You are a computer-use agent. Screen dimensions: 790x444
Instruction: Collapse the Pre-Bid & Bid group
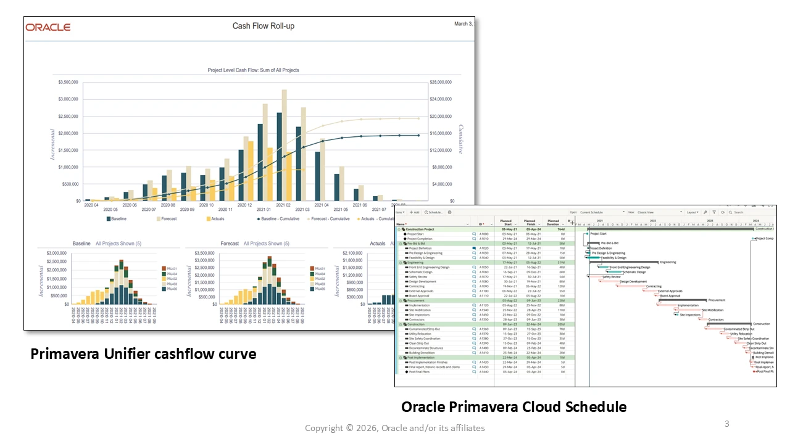[x=401, y=244]
